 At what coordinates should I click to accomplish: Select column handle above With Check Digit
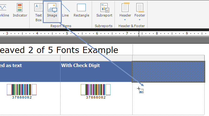[96, 58]
